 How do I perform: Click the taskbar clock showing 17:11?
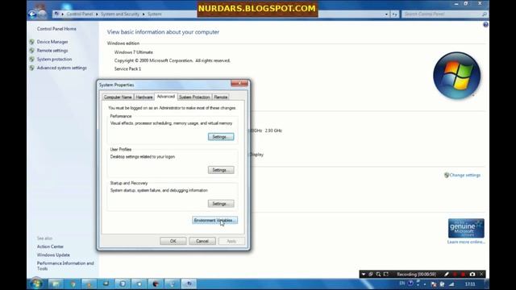point(470,284)
